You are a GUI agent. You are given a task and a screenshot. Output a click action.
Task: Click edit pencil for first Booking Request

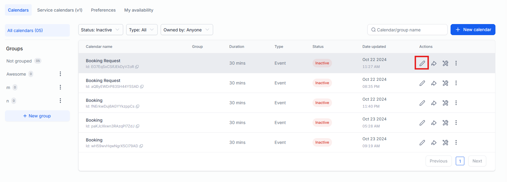(x=422, y=63)
